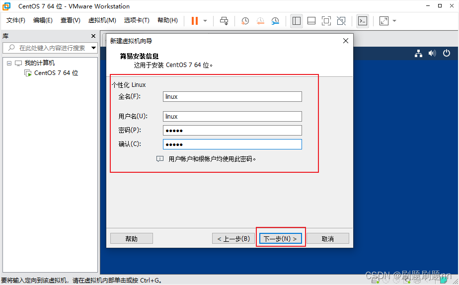The image size is (459, 285).
Task: Click the power icon in guest top bar
Action: (447, 53)
